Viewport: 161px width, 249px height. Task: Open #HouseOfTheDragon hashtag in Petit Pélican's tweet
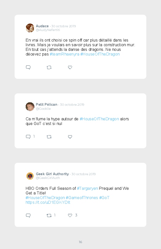point(99,119)
